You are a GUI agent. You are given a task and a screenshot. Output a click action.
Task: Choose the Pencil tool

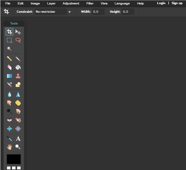tap(10, 59)
